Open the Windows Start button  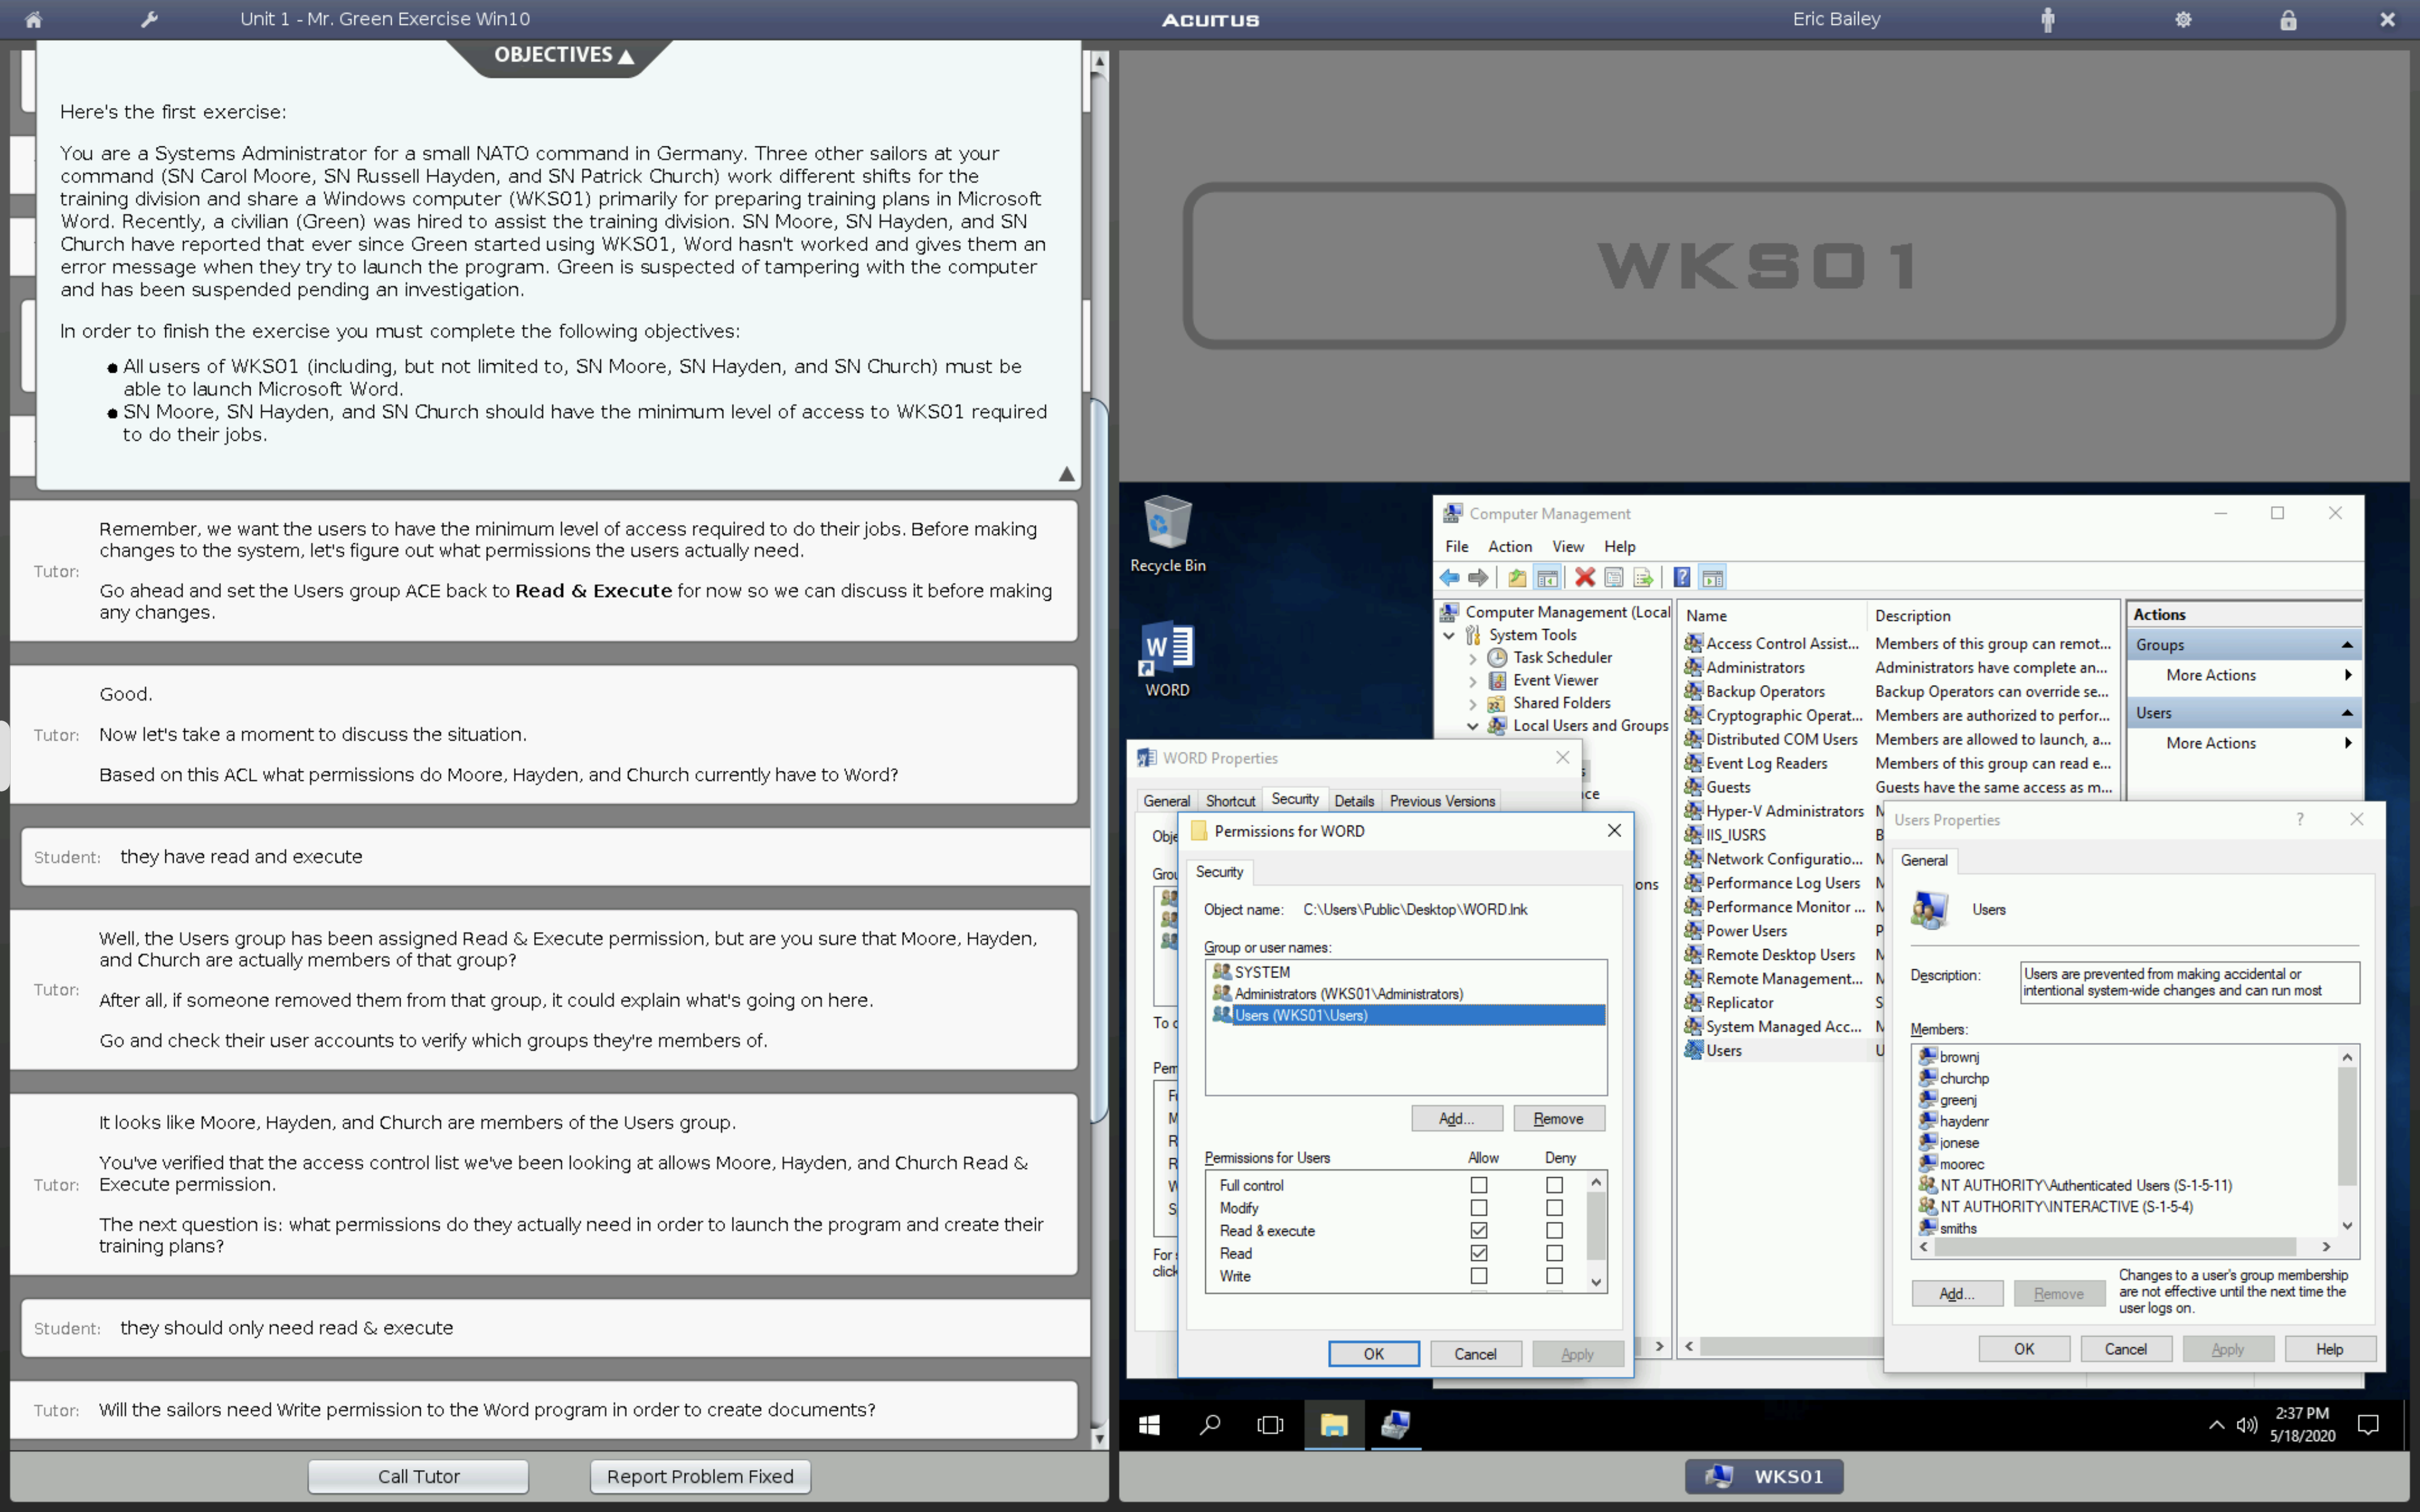[x=1149, y=1424]
